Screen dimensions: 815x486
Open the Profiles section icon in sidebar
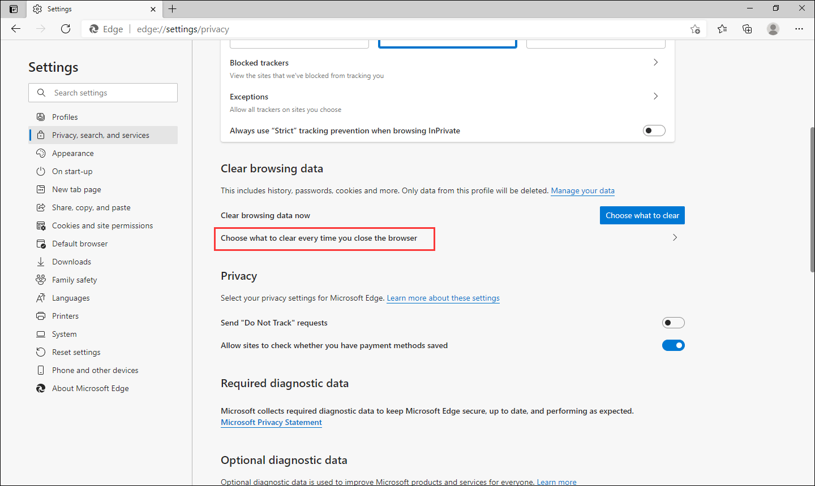(41, 116)
